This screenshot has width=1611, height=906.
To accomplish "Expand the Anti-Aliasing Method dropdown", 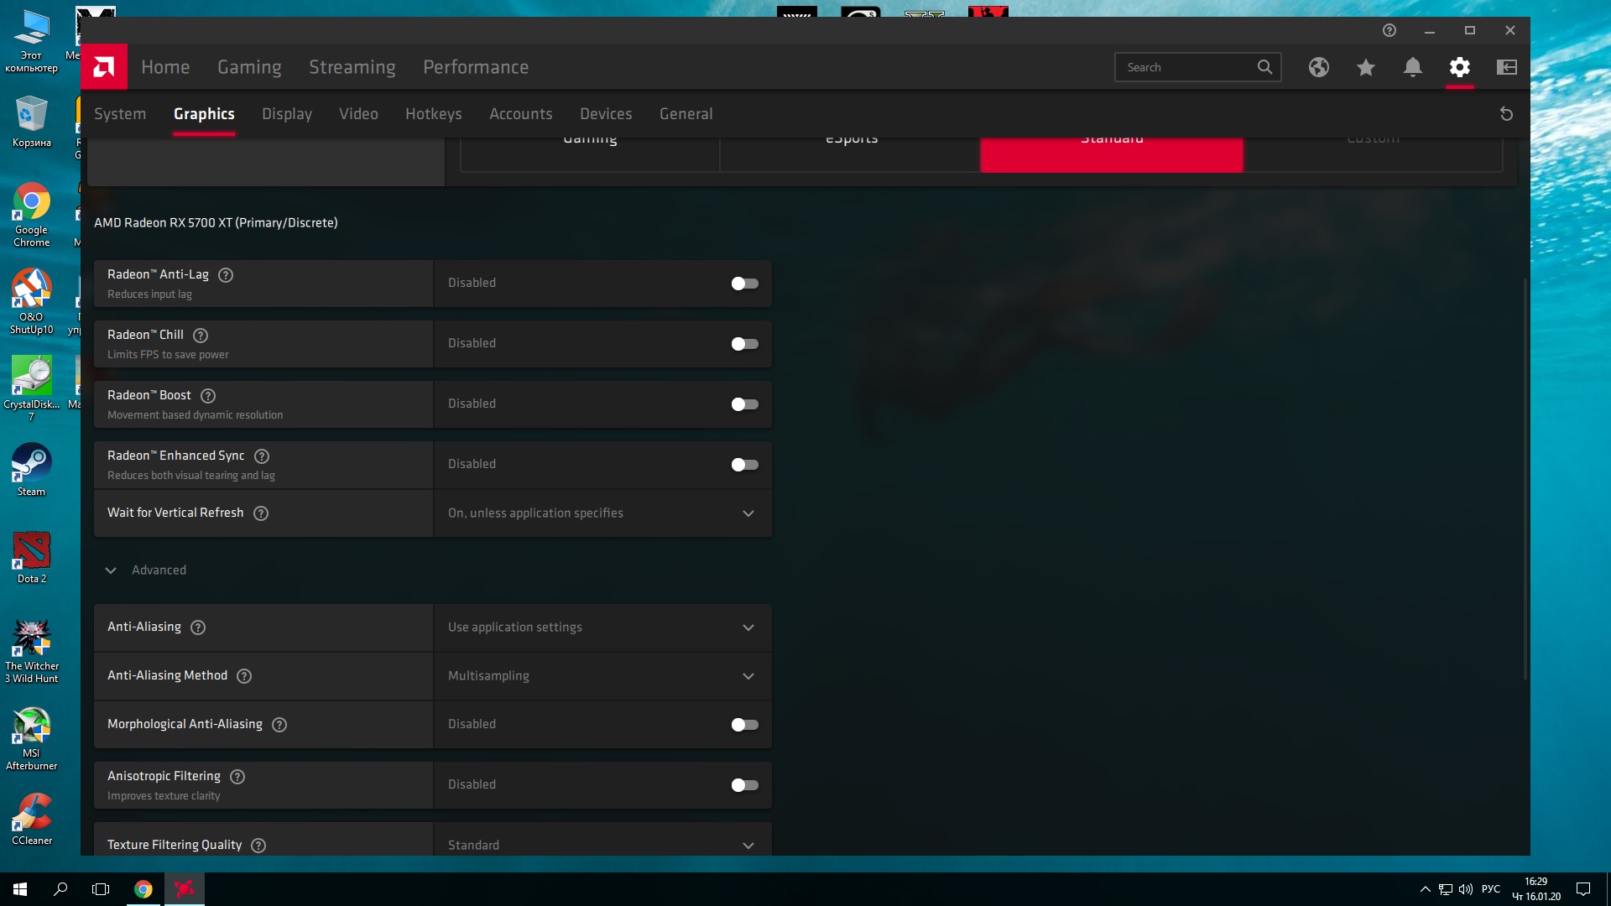I will point(602,676).
